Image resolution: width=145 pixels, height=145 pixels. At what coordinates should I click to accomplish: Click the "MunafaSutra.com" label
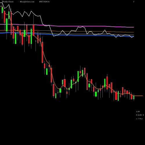click(x=27, y=2)
